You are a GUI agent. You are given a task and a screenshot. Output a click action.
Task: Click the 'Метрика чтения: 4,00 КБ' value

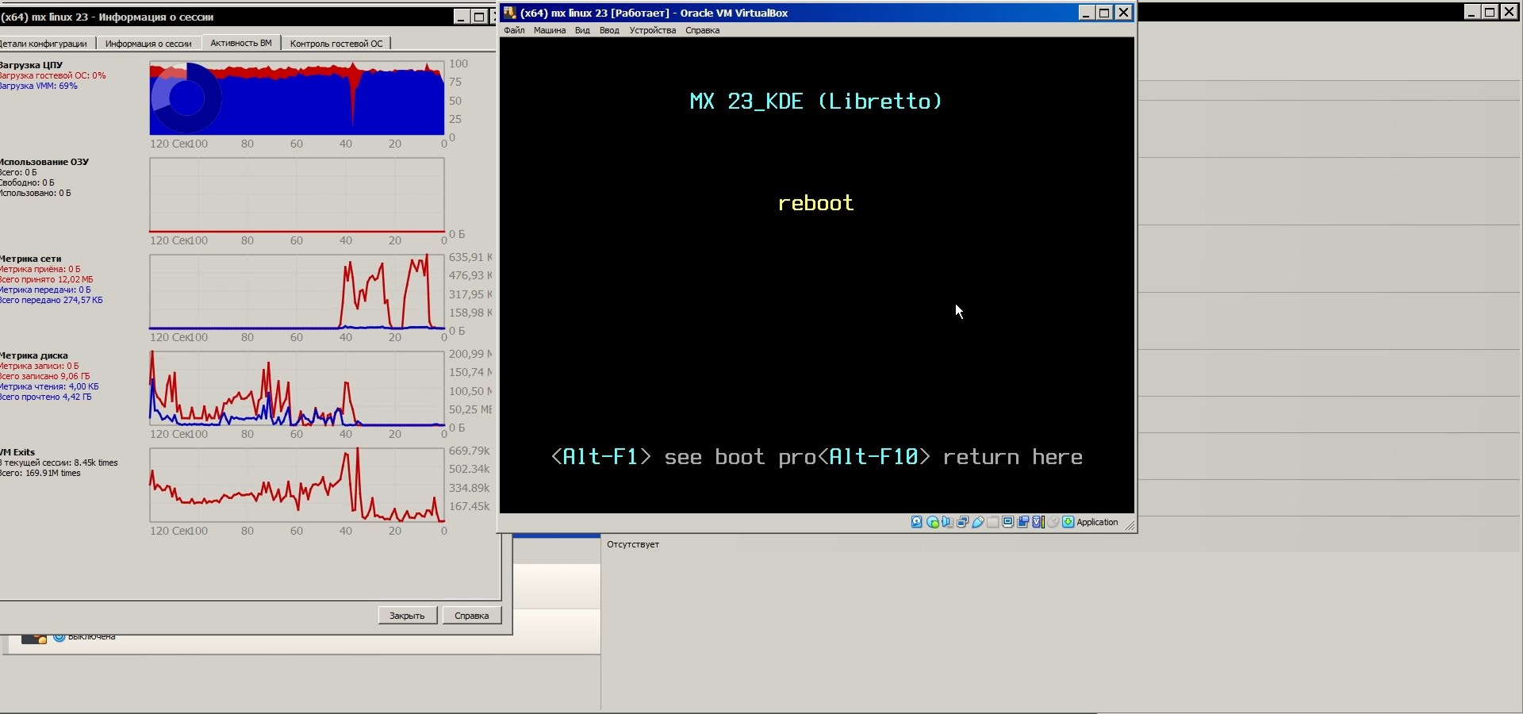[x=49, y=386]
